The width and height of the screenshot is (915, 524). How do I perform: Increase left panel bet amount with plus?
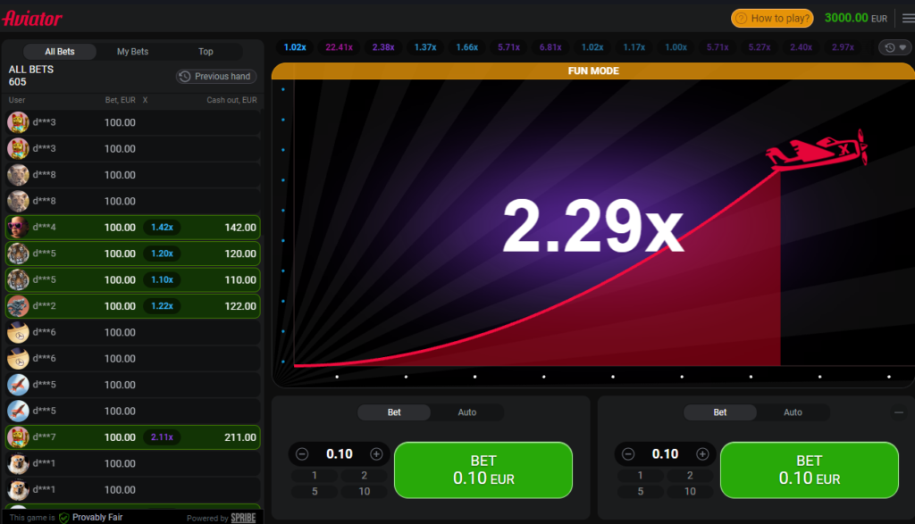[376, 454]
